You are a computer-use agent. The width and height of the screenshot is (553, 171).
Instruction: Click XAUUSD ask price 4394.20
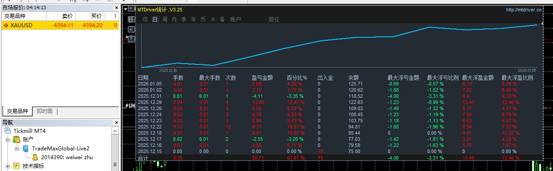93,25
